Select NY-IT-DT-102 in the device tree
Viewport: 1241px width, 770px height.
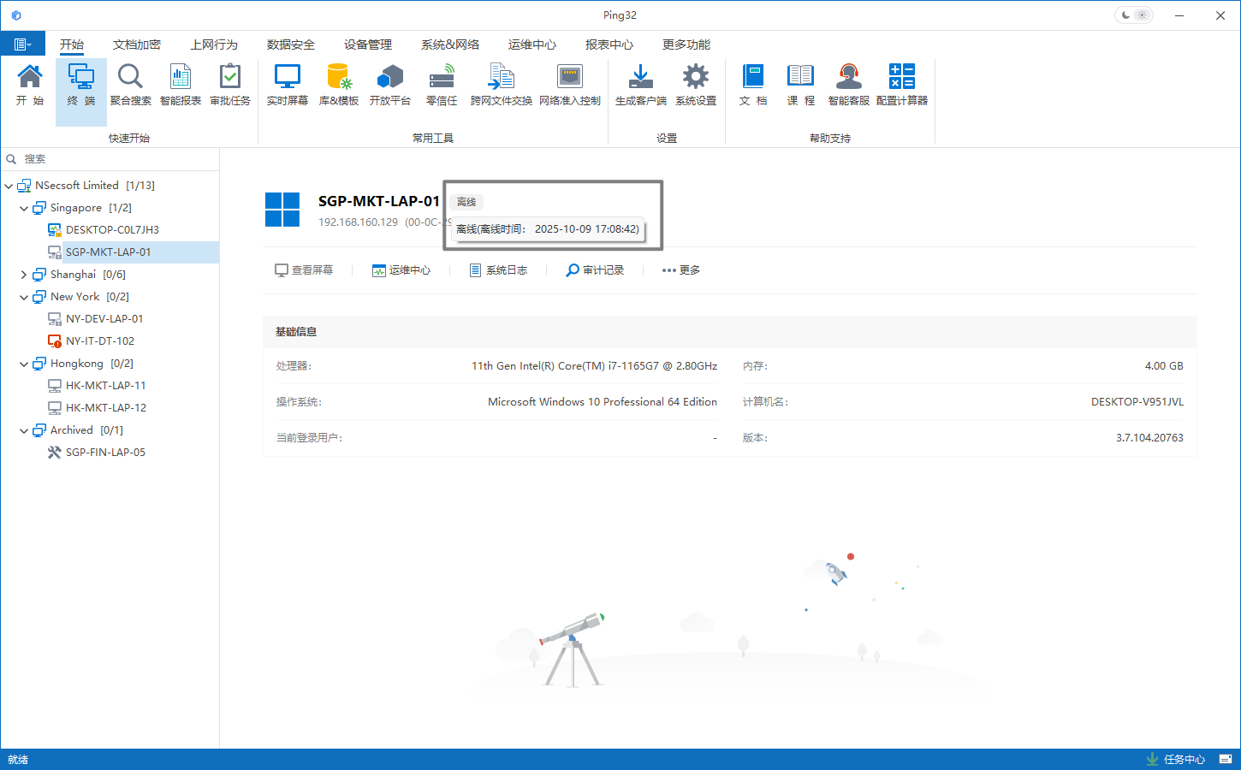pyautogui.click(x=100, y=341)
